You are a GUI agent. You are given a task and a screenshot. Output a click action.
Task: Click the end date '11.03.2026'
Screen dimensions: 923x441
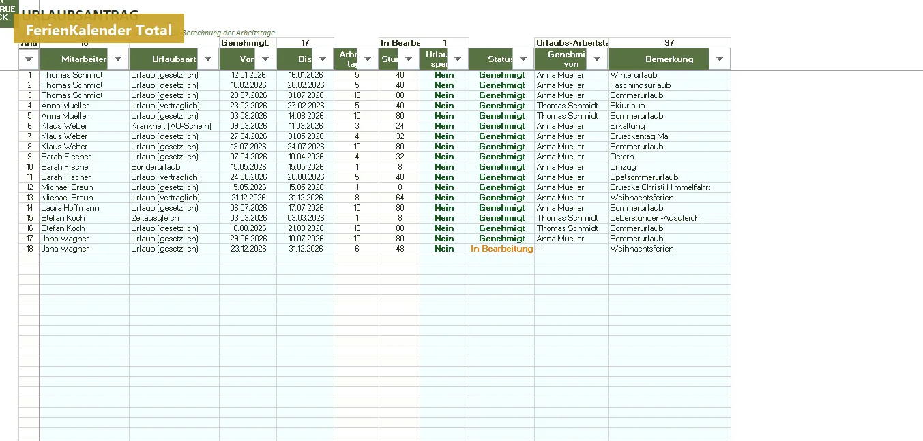306,126
